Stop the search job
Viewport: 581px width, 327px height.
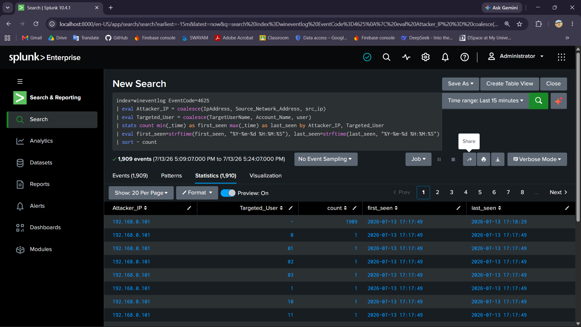tap(453, 159)
